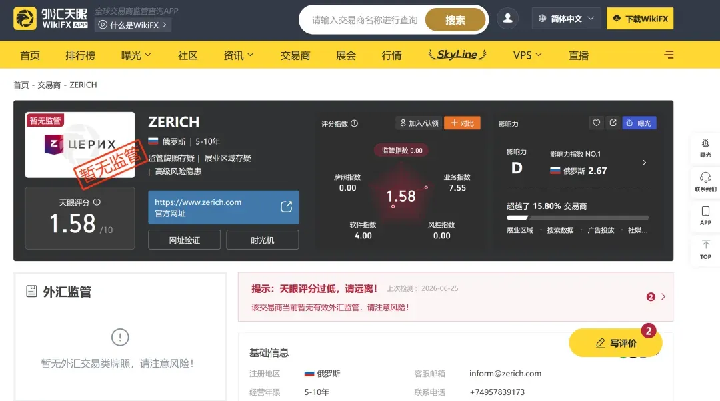The image size is (720, 401).
Task: Click the 监管指数 0.00 badge
Action: tap(402, 150)
